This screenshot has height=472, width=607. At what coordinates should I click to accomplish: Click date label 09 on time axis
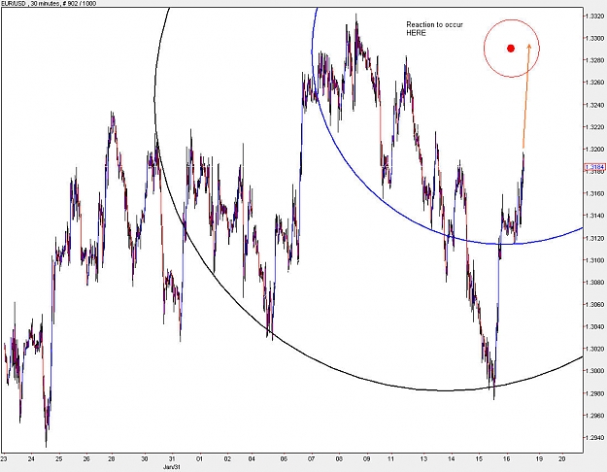point(366,459)
